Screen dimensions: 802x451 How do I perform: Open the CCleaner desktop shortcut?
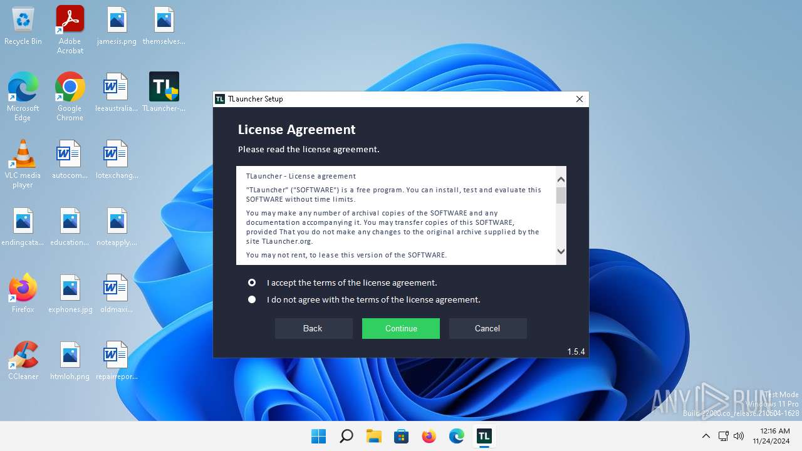23,360
